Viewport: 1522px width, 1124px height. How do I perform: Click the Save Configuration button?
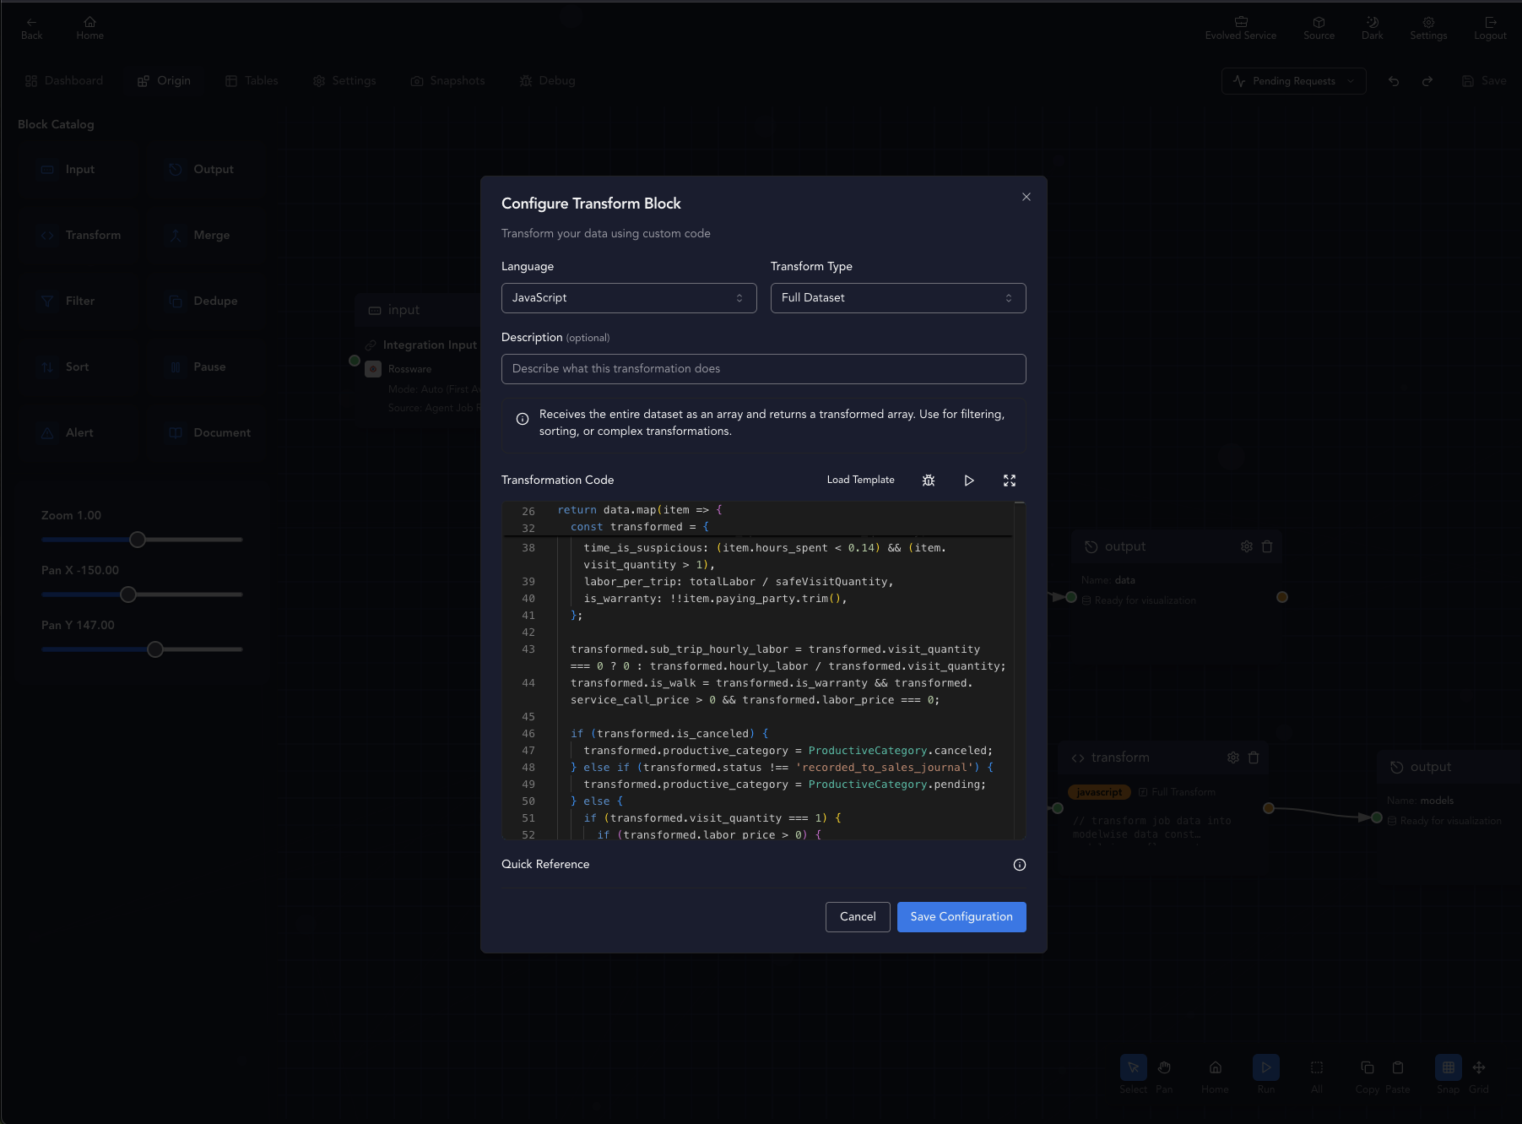961,917
